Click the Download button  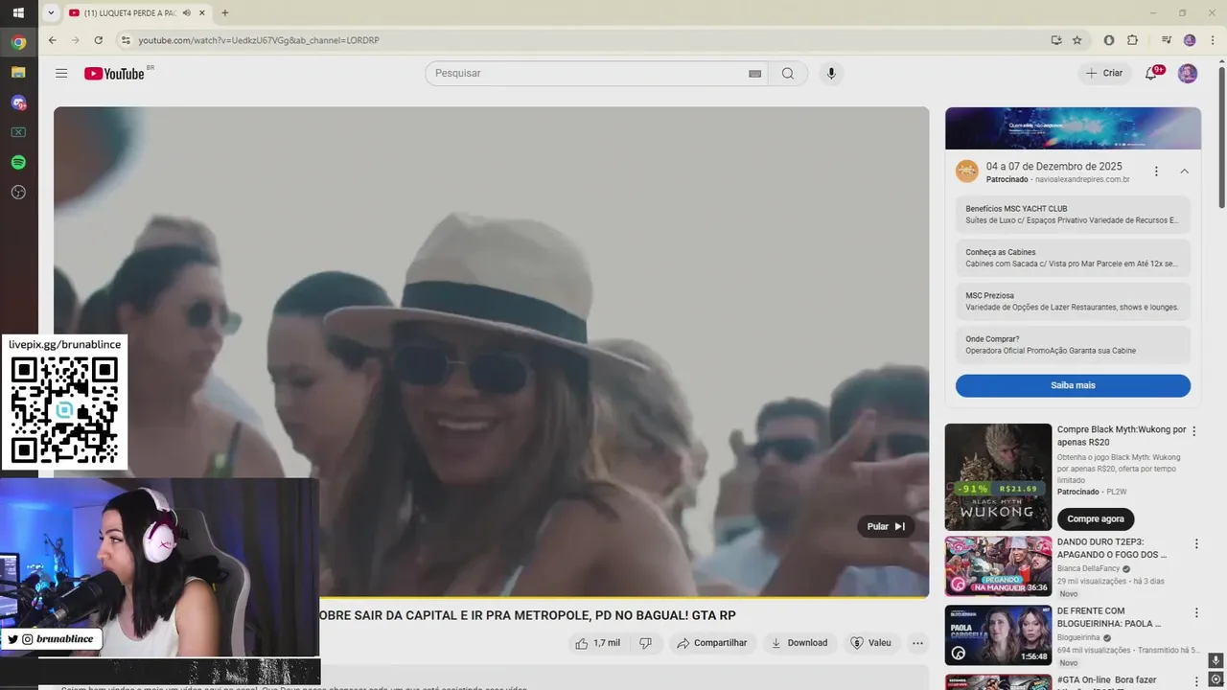(x=799, y=643)
